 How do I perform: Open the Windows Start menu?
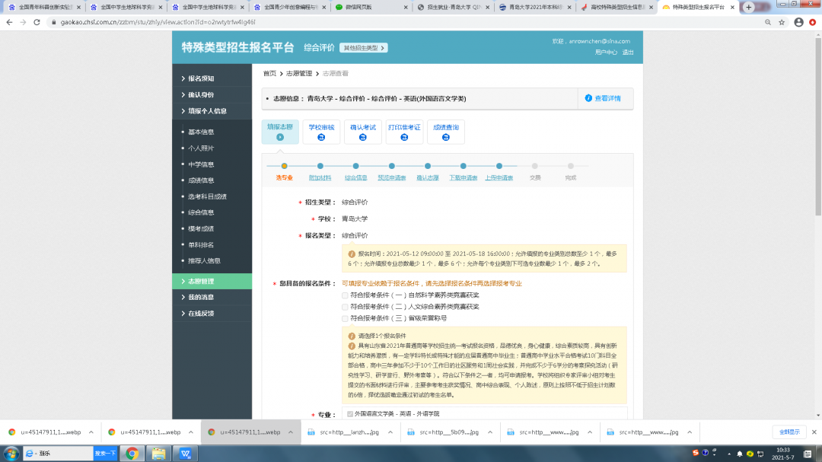(10, 454)
